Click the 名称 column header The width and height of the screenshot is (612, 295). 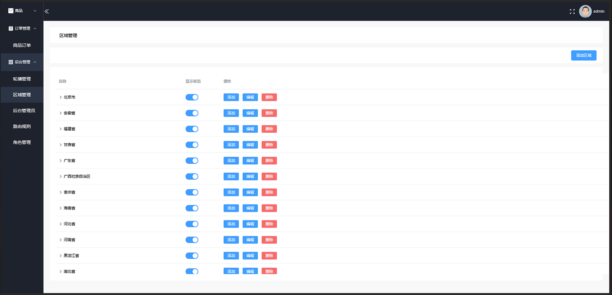(x=63, y=81)
